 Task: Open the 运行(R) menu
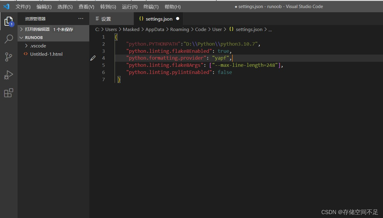(130, 7)
